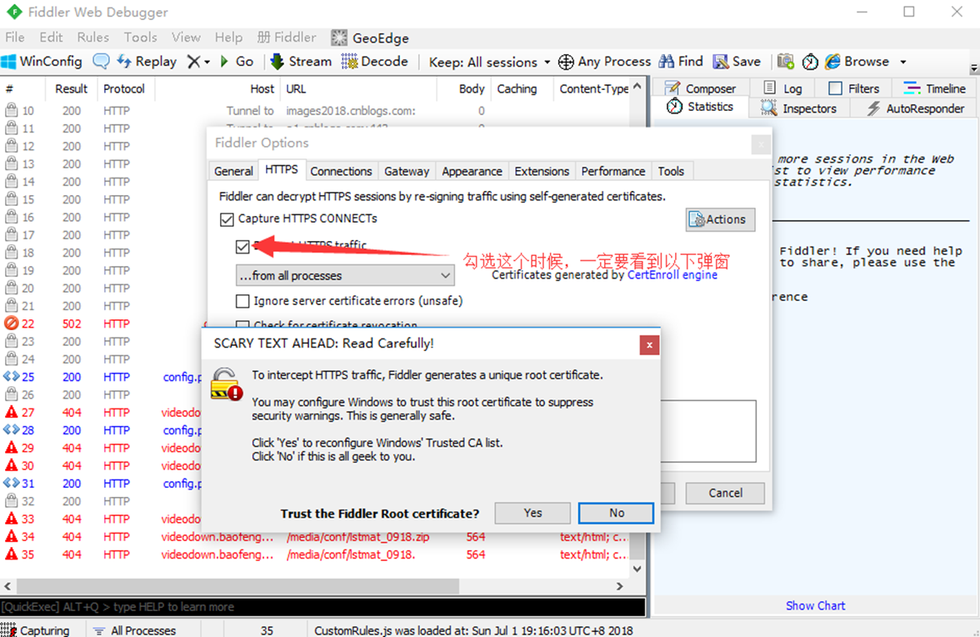Open the Composer panel tab
This screenshot has height=637, width=980.
click(700, 88)
